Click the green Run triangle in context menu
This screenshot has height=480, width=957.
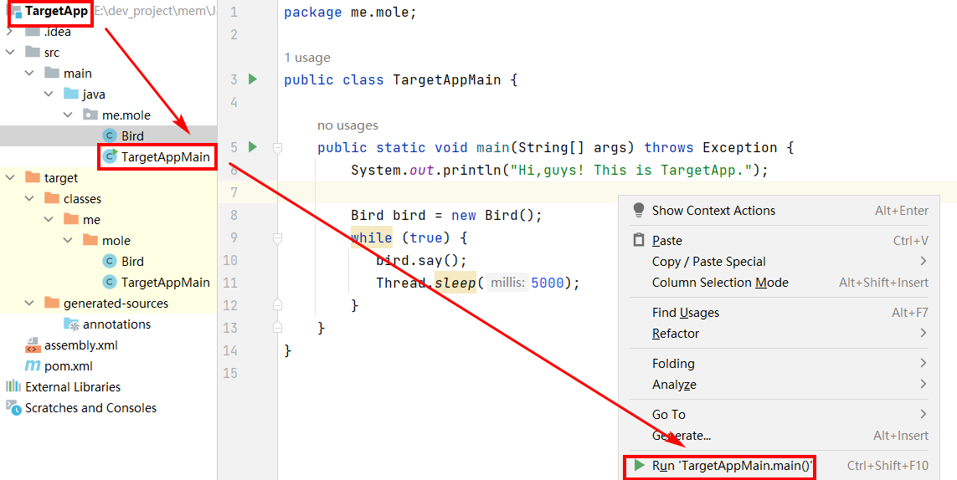[x=640, y=465]
